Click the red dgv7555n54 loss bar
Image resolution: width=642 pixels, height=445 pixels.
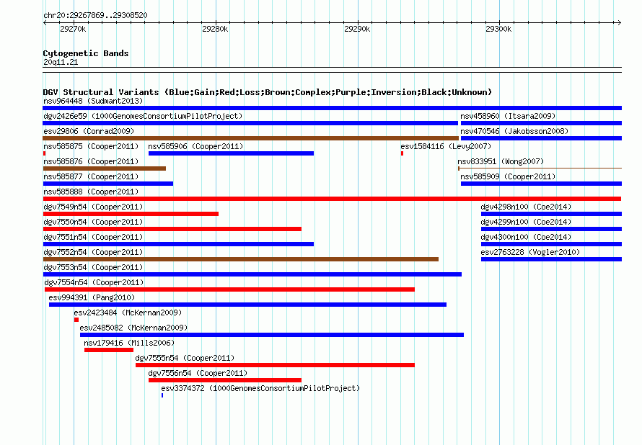[x=275, y=365]
